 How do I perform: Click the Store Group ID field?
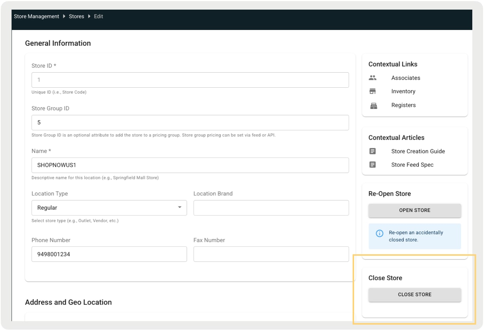(x=190, y=123)
